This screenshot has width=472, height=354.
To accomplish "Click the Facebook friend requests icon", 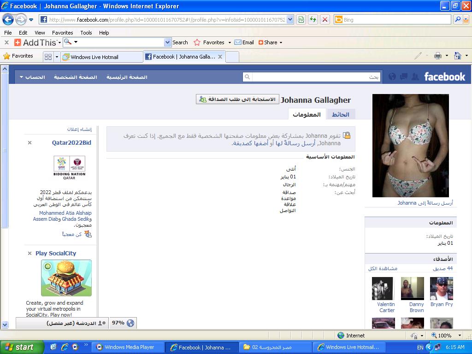I will pos(415,77).
